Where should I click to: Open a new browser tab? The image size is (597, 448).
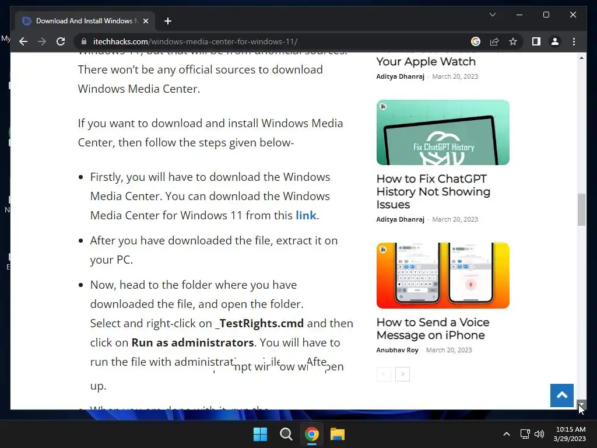pyautogui.click(x=168, y=21)
